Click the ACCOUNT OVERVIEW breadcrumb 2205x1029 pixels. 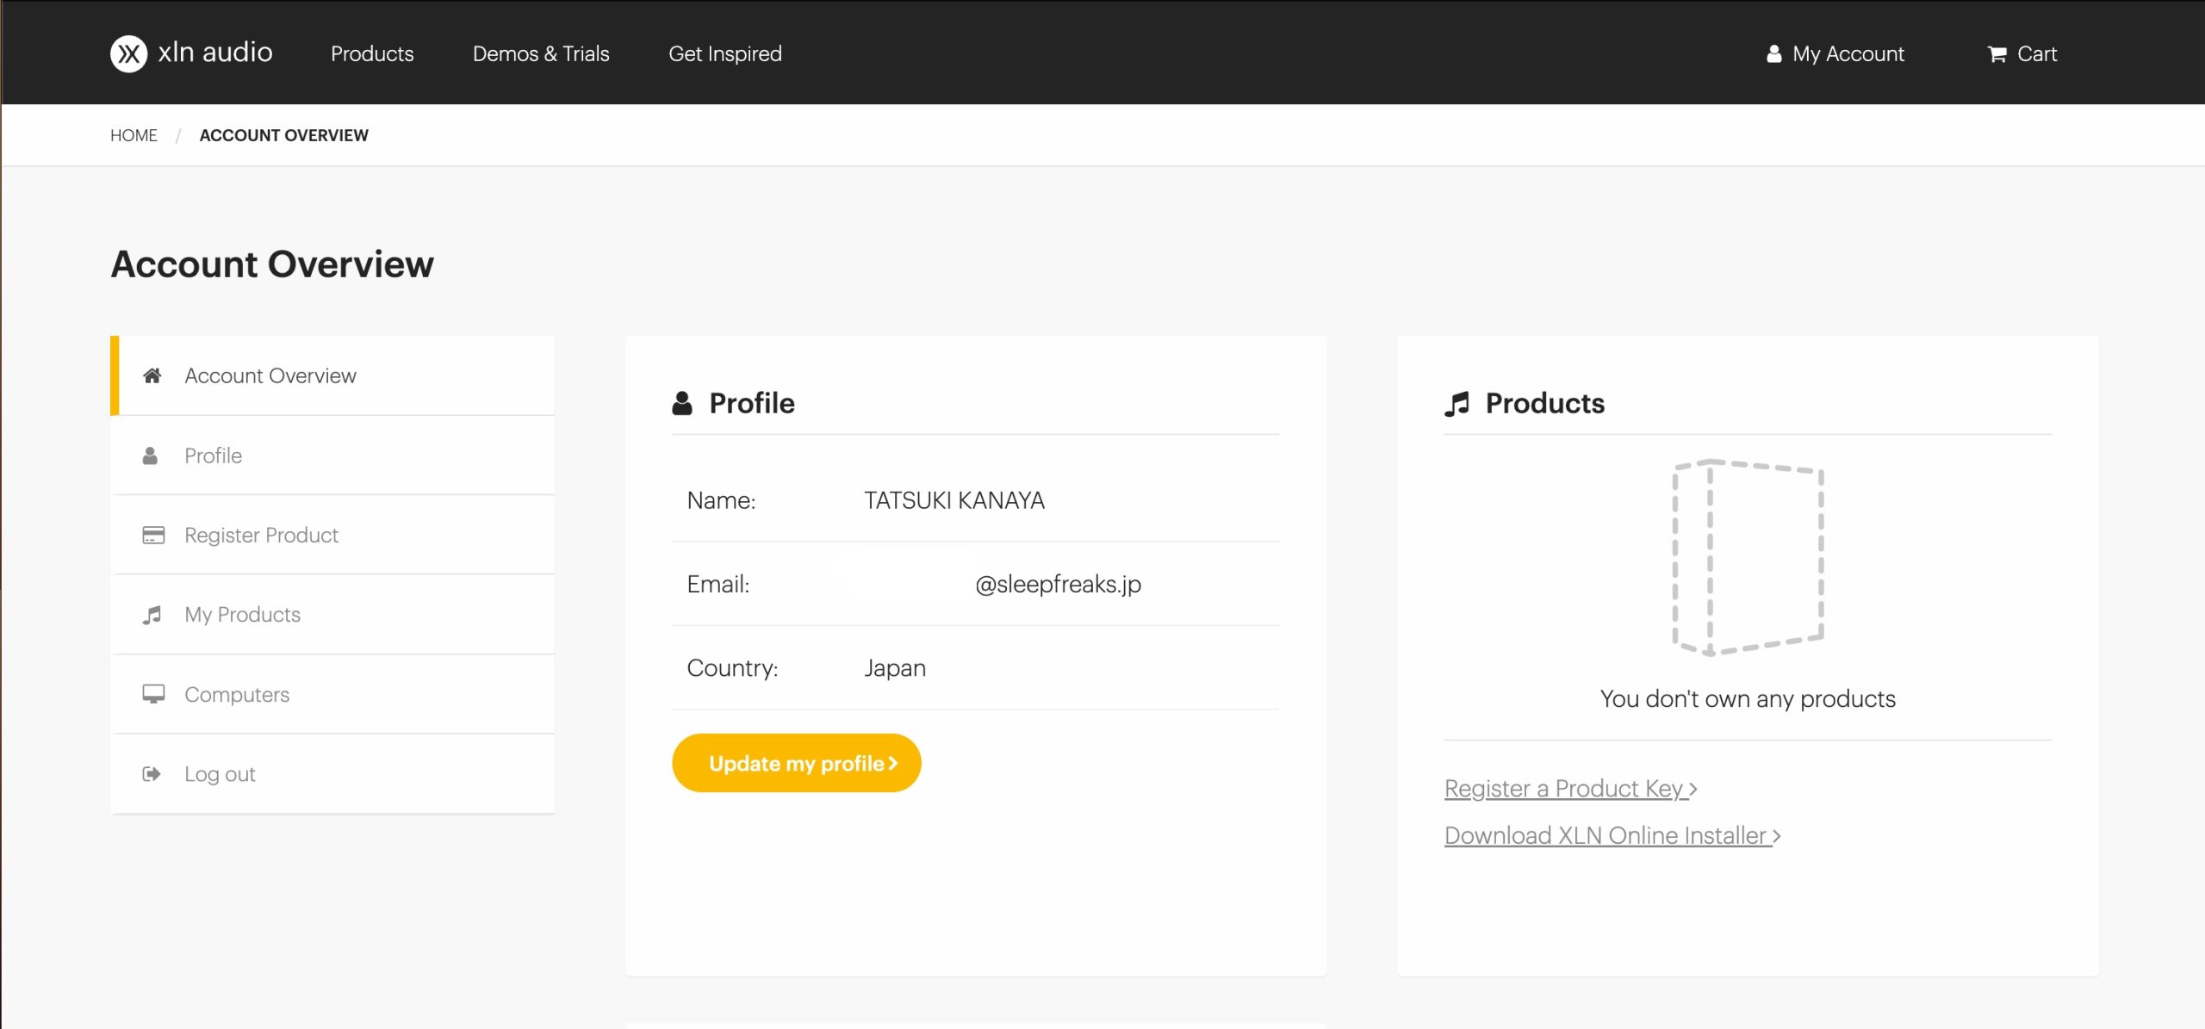click(x=283, y=135)
